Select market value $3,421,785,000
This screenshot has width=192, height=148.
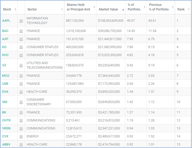pyautogui.click(x=109, y=112)
